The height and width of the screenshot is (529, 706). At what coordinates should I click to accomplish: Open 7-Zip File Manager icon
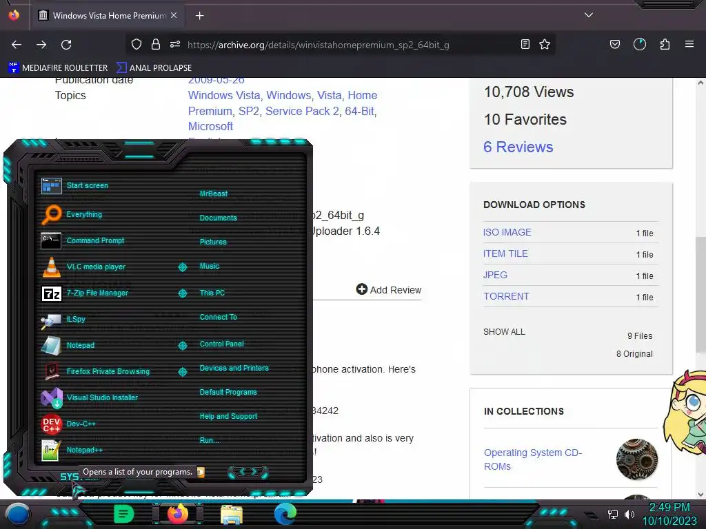point(51,293)
